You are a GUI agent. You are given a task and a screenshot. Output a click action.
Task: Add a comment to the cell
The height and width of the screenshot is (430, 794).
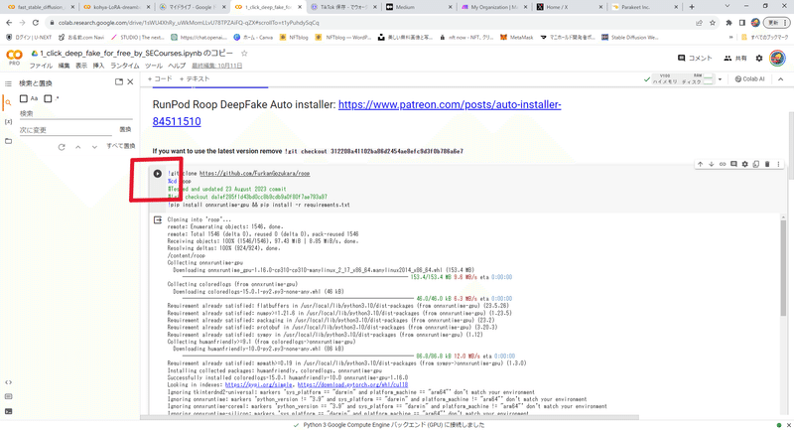click(x=733, y=164)
